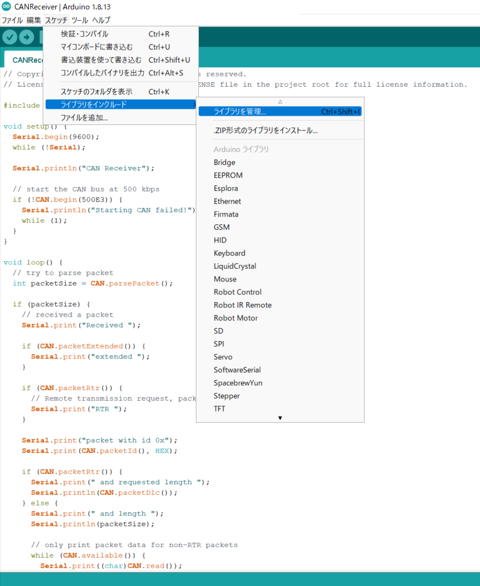Include the EEPROM library
Screen dimensions: 480x586
[280, 175]
